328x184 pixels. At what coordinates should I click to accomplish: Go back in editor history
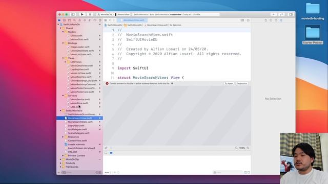(x=110, y=20)
